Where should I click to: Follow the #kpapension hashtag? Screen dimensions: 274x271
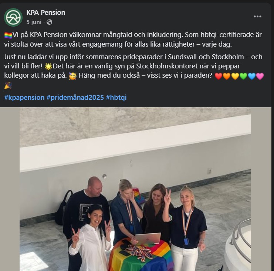click(x=24, y=97)
